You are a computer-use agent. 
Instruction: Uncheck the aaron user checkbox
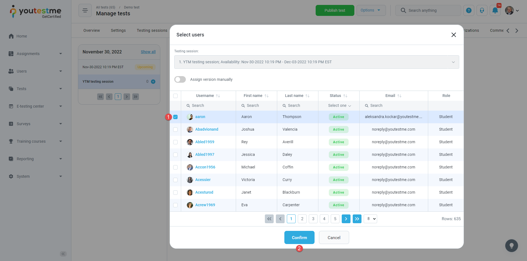point(175,117)
